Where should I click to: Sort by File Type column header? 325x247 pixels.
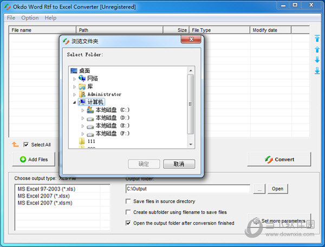[x=219, y=30]
